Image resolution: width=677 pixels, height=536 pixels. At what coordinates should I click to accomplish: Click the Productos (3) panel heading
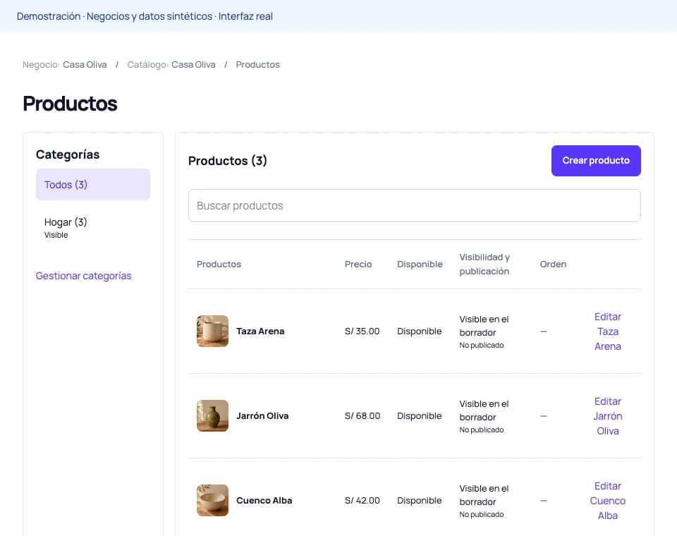coord(228,161)
